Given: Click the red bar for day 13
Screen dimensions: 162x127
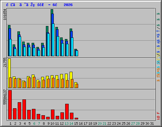Looking at the screenshot, I should click(x=67, y=112).
